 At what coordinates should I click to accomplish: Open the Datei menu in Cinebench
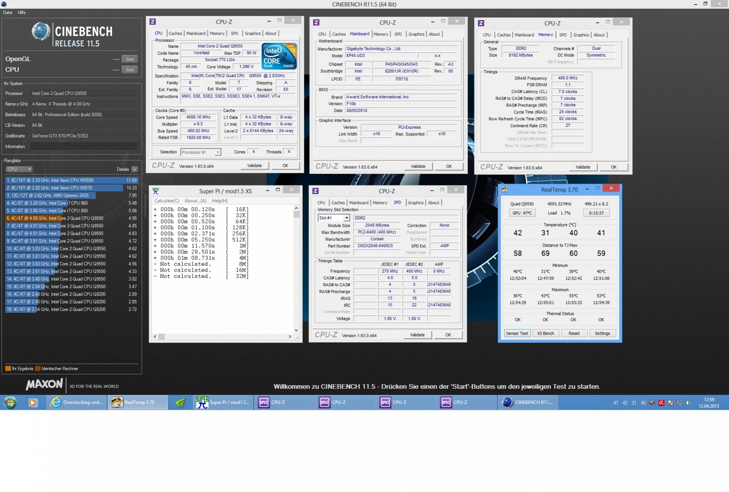pos(8,13)
